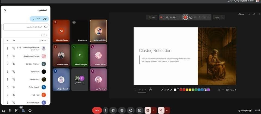Select the purple pen color swatch
The height and width of the screenshot is (114, 261).
tap(209, 90)
